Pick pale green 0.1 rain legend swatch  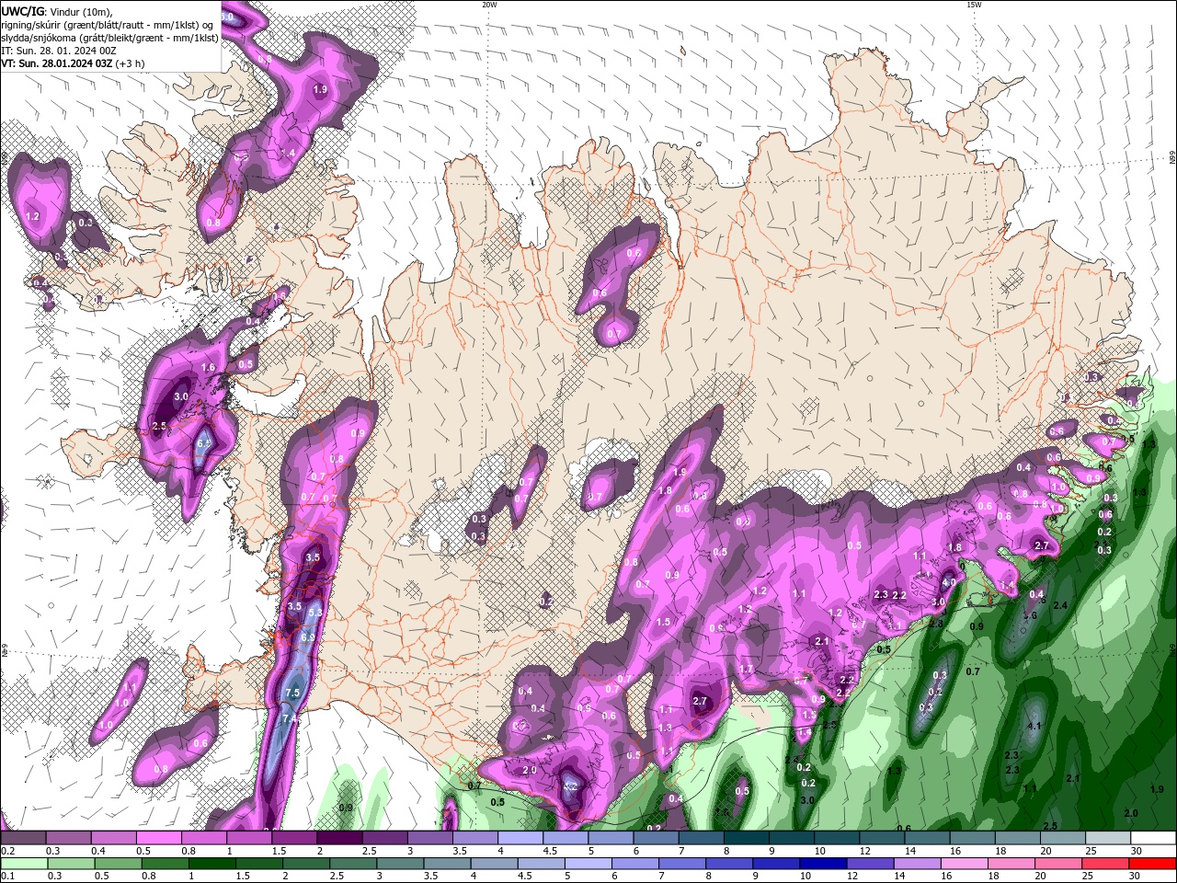pyautogui.click(x=23, y=864)
